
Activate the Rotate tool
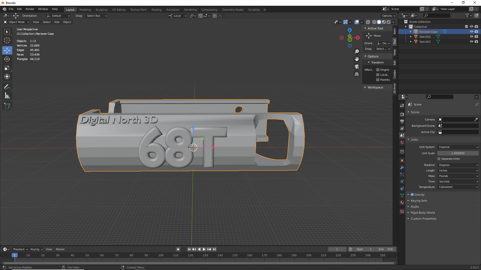7,59
